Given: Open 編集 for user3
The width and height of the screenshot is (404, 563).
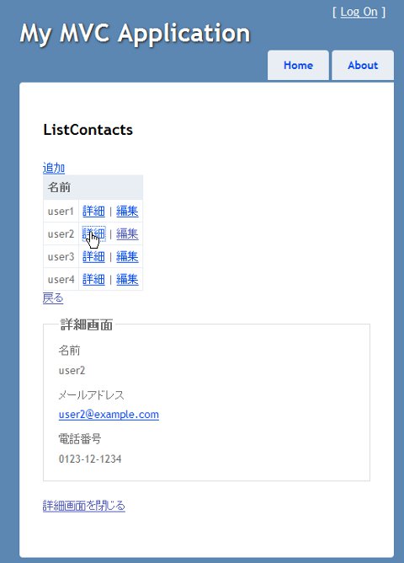Looking at the screenshot, I should pos(127,257).
